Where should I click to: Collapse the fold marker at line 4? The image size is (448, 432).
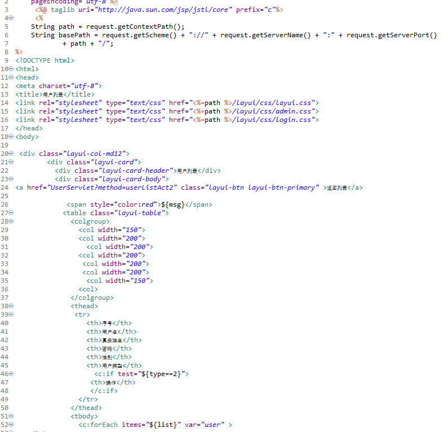[11, 18]
